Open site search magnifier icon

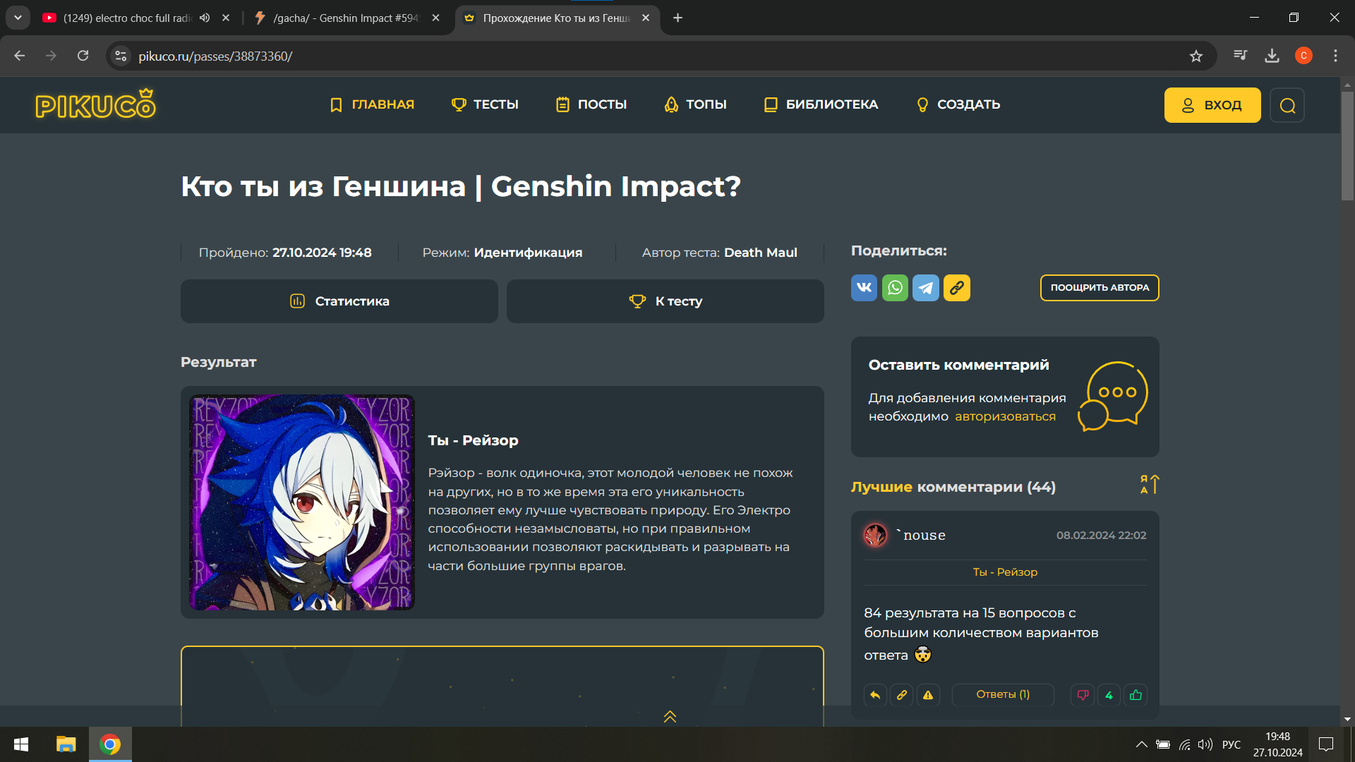click(x=1287, y=105)
